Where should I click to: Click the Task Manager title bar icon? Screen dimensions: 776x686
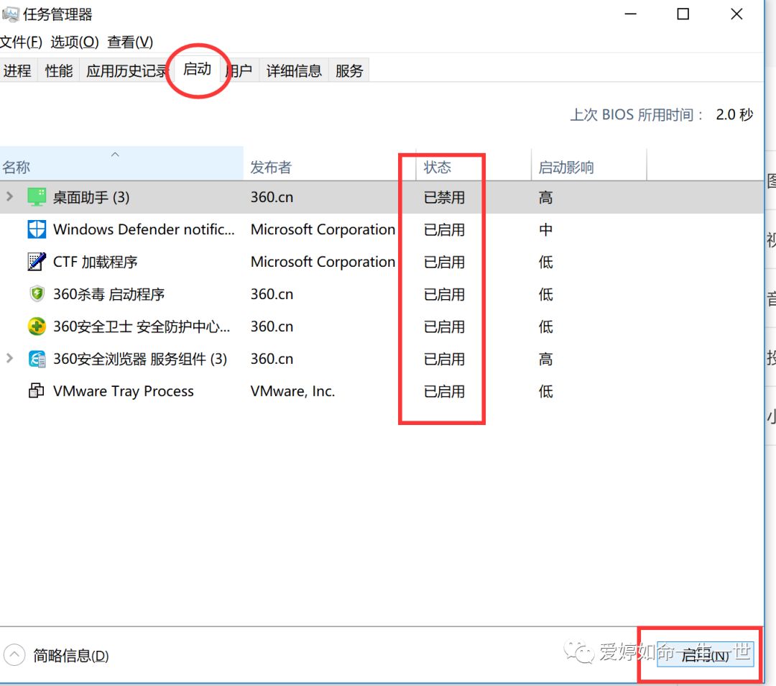coord(10,14)
